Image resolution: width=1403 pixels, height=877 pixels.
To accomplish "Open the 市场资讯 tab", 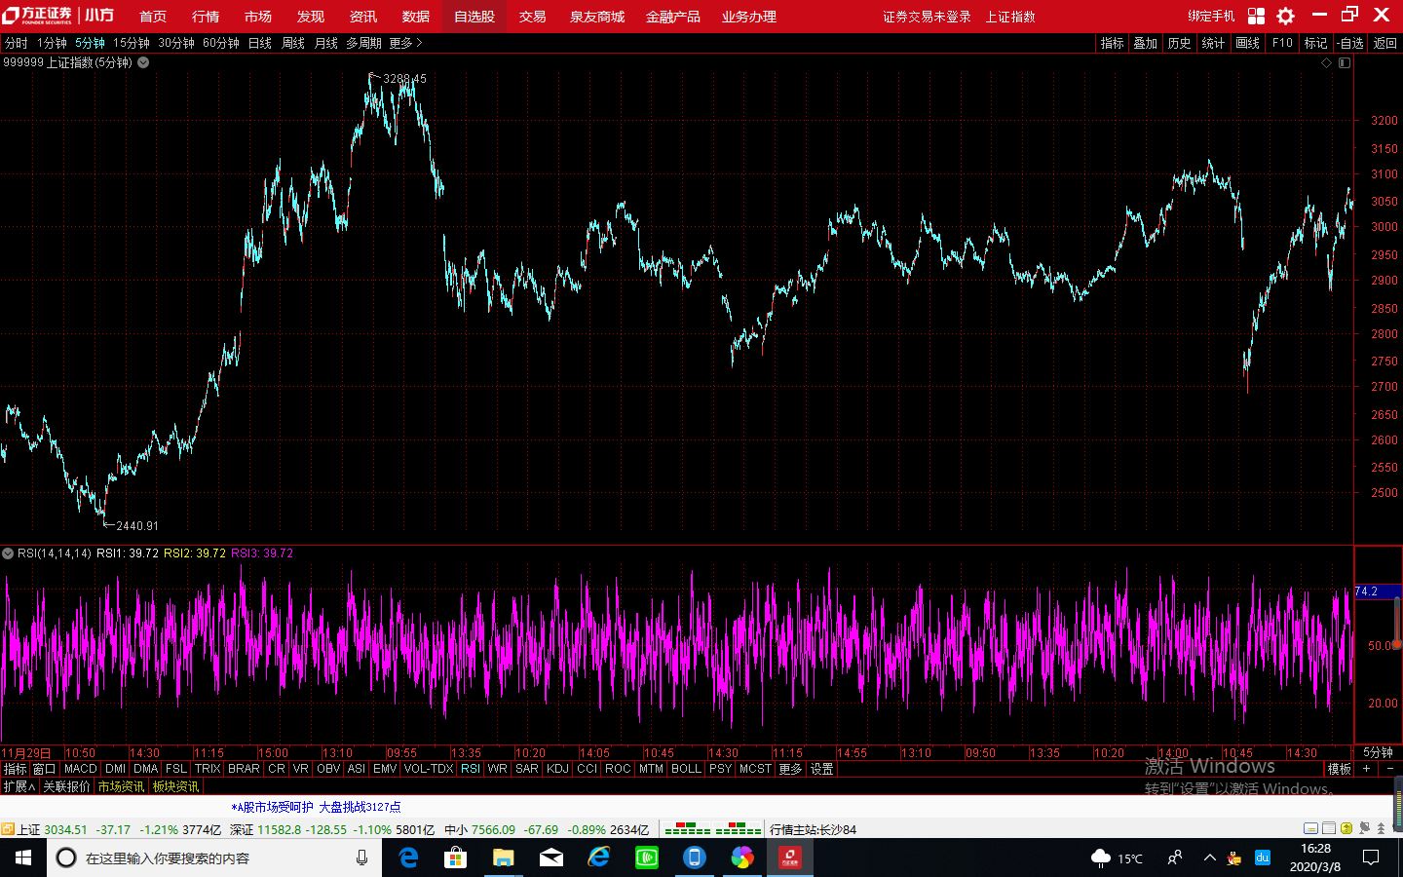I will (x=121, y=786).
